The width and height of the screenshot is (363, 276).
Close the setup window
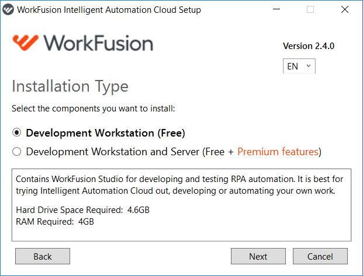tap(345, 9)
